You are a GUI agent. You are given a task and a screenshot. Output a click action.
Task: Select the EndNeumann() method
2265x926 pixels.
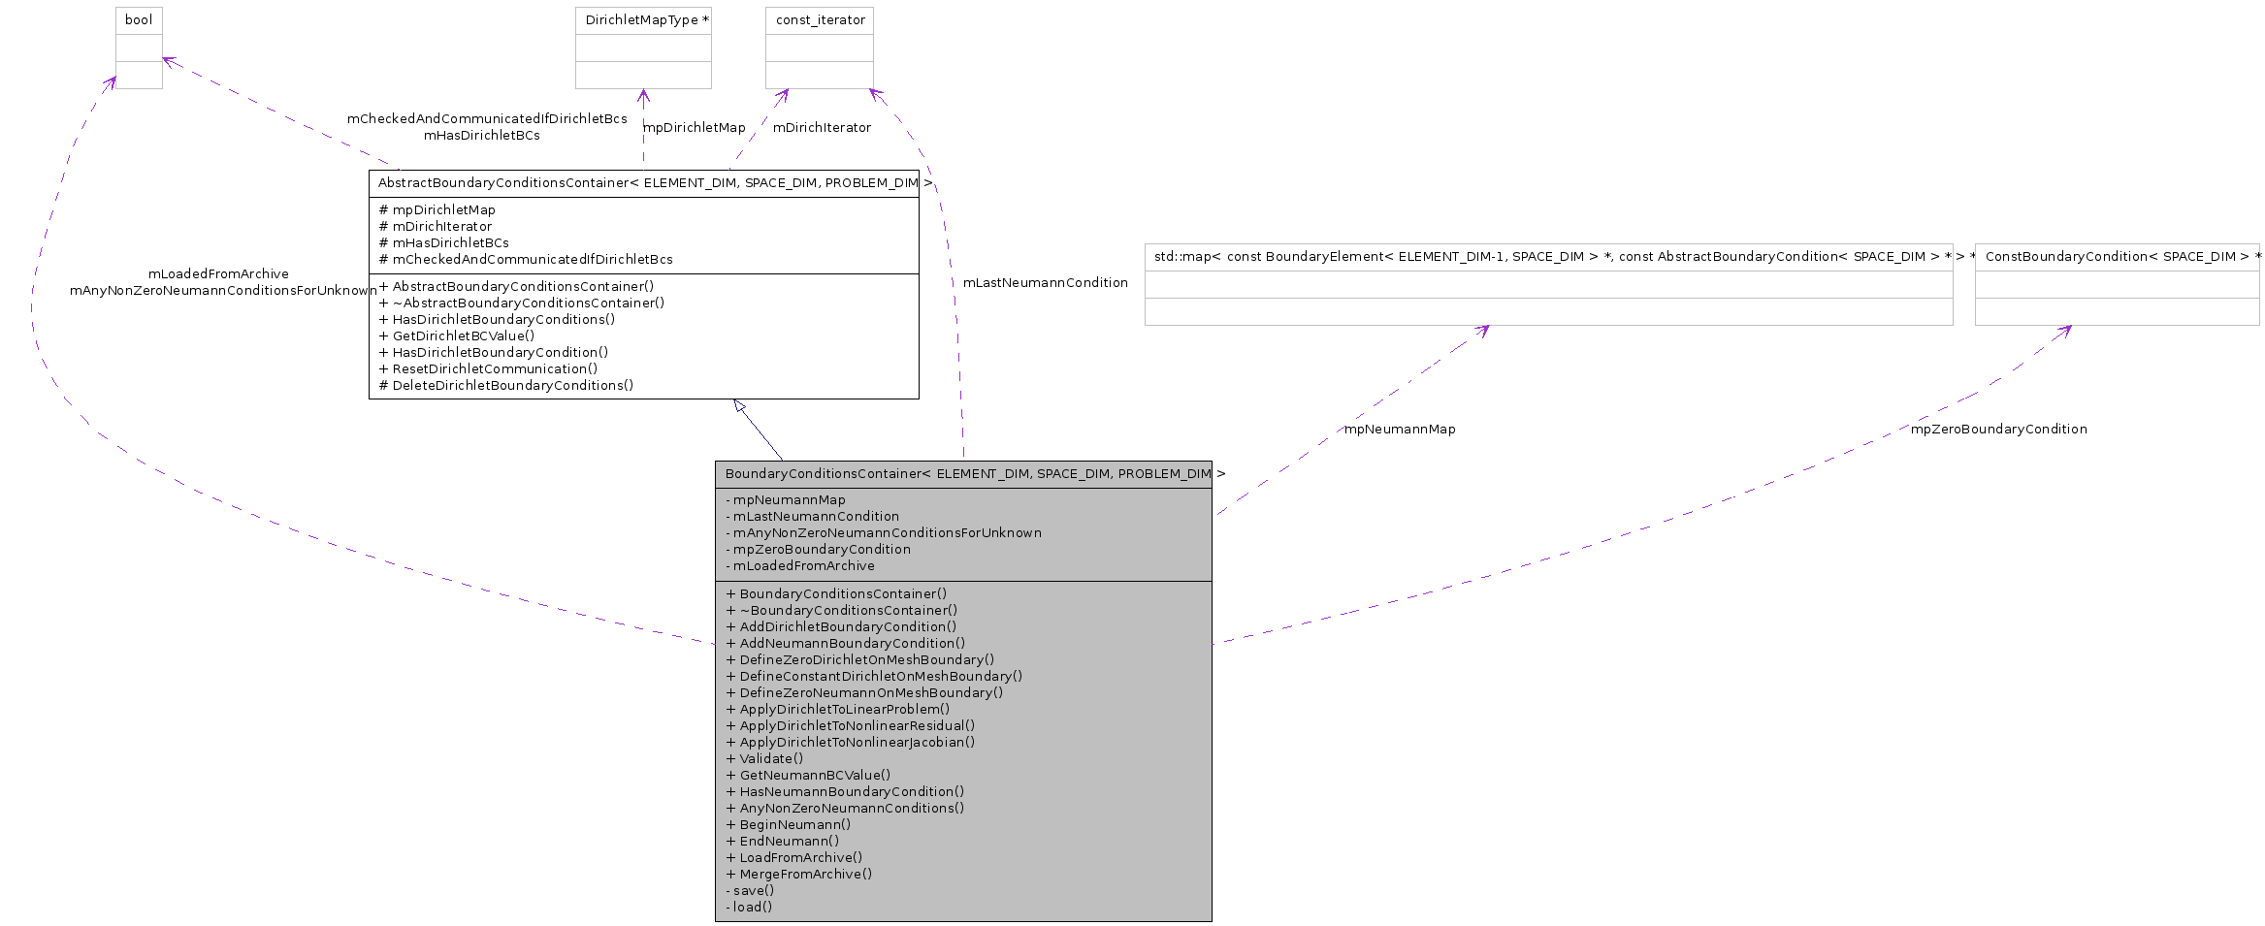coord(783,842)
